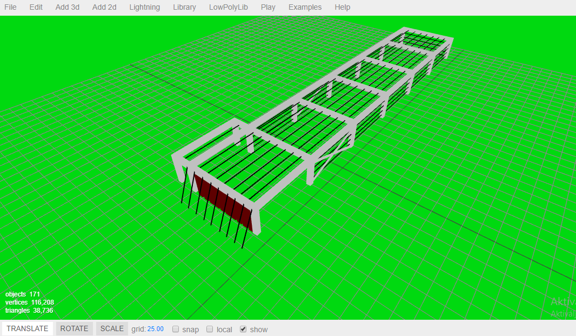576x336 pixels.
Task: Open the Play menu
Action: [268, 8]
